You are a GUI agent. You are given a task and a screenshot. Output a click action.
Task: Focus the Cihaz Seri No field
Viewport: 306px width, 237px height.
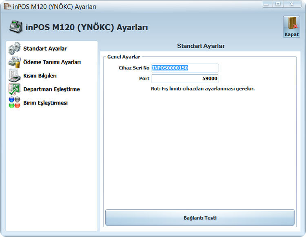tap(185, 68)
